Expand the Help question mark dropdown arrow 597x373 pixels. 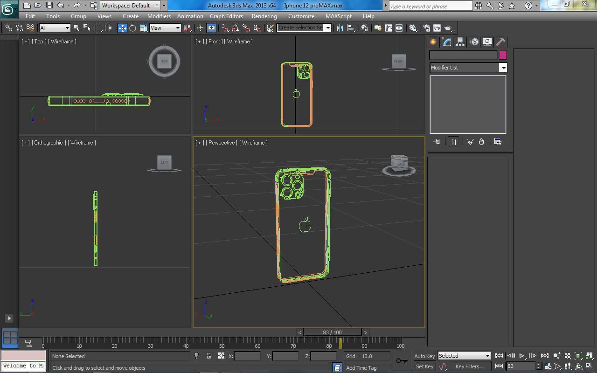537,6
